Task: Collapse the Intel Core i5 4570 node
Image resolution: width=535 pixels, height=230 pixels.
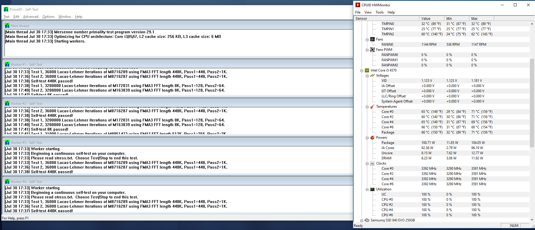Action: coord(362,71)
